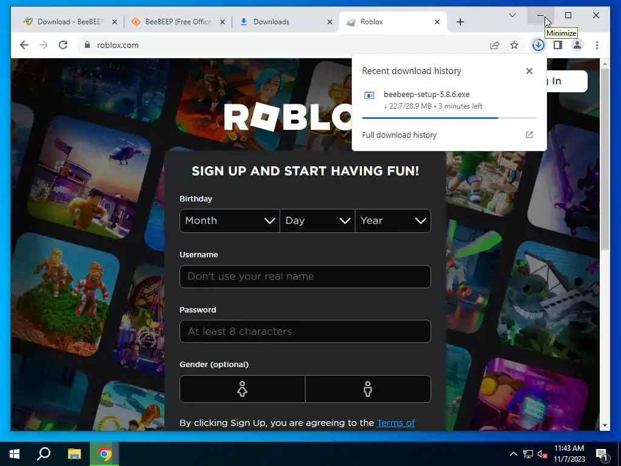
Task: Click the Full download history link
Action: click(x=399, y=135)
